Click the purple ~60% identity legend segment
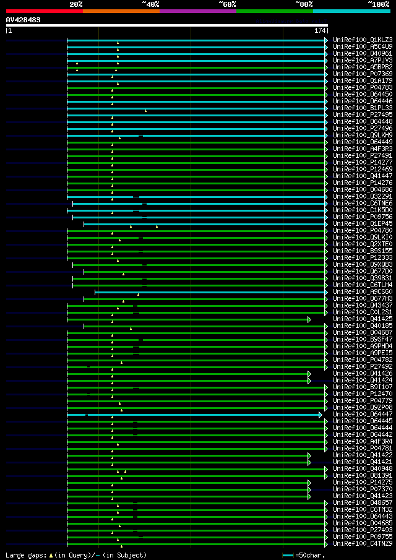This screenshot has height=560, width=396. pyautogui.click(x=198, y=11)
